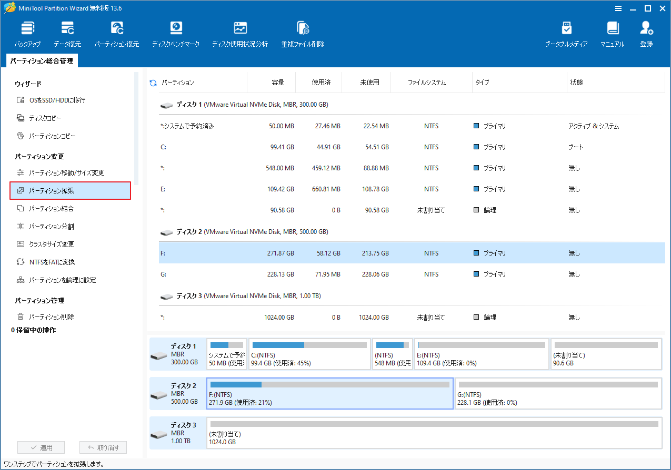Refresh the partition list
The image size is (671, 470).
click(x=153, y=82)
